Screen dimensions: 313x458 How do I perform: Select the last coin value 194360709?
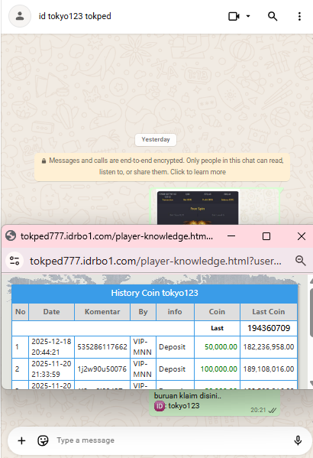(x=269, y=328)
